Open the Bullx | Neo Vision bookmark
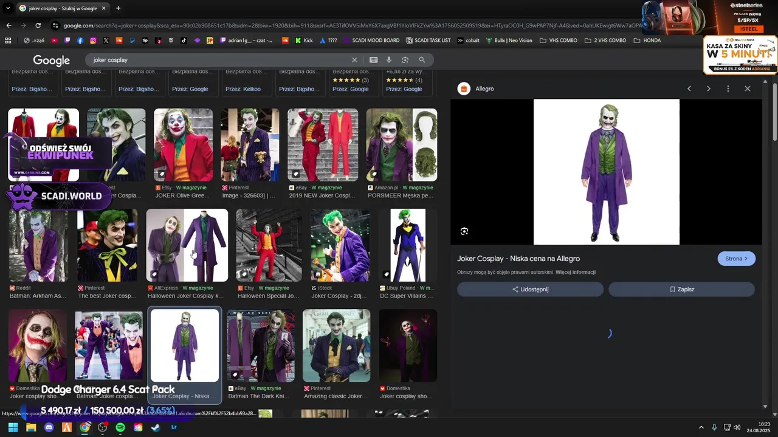Screen dimensions: 778x437 click(509, 41)
